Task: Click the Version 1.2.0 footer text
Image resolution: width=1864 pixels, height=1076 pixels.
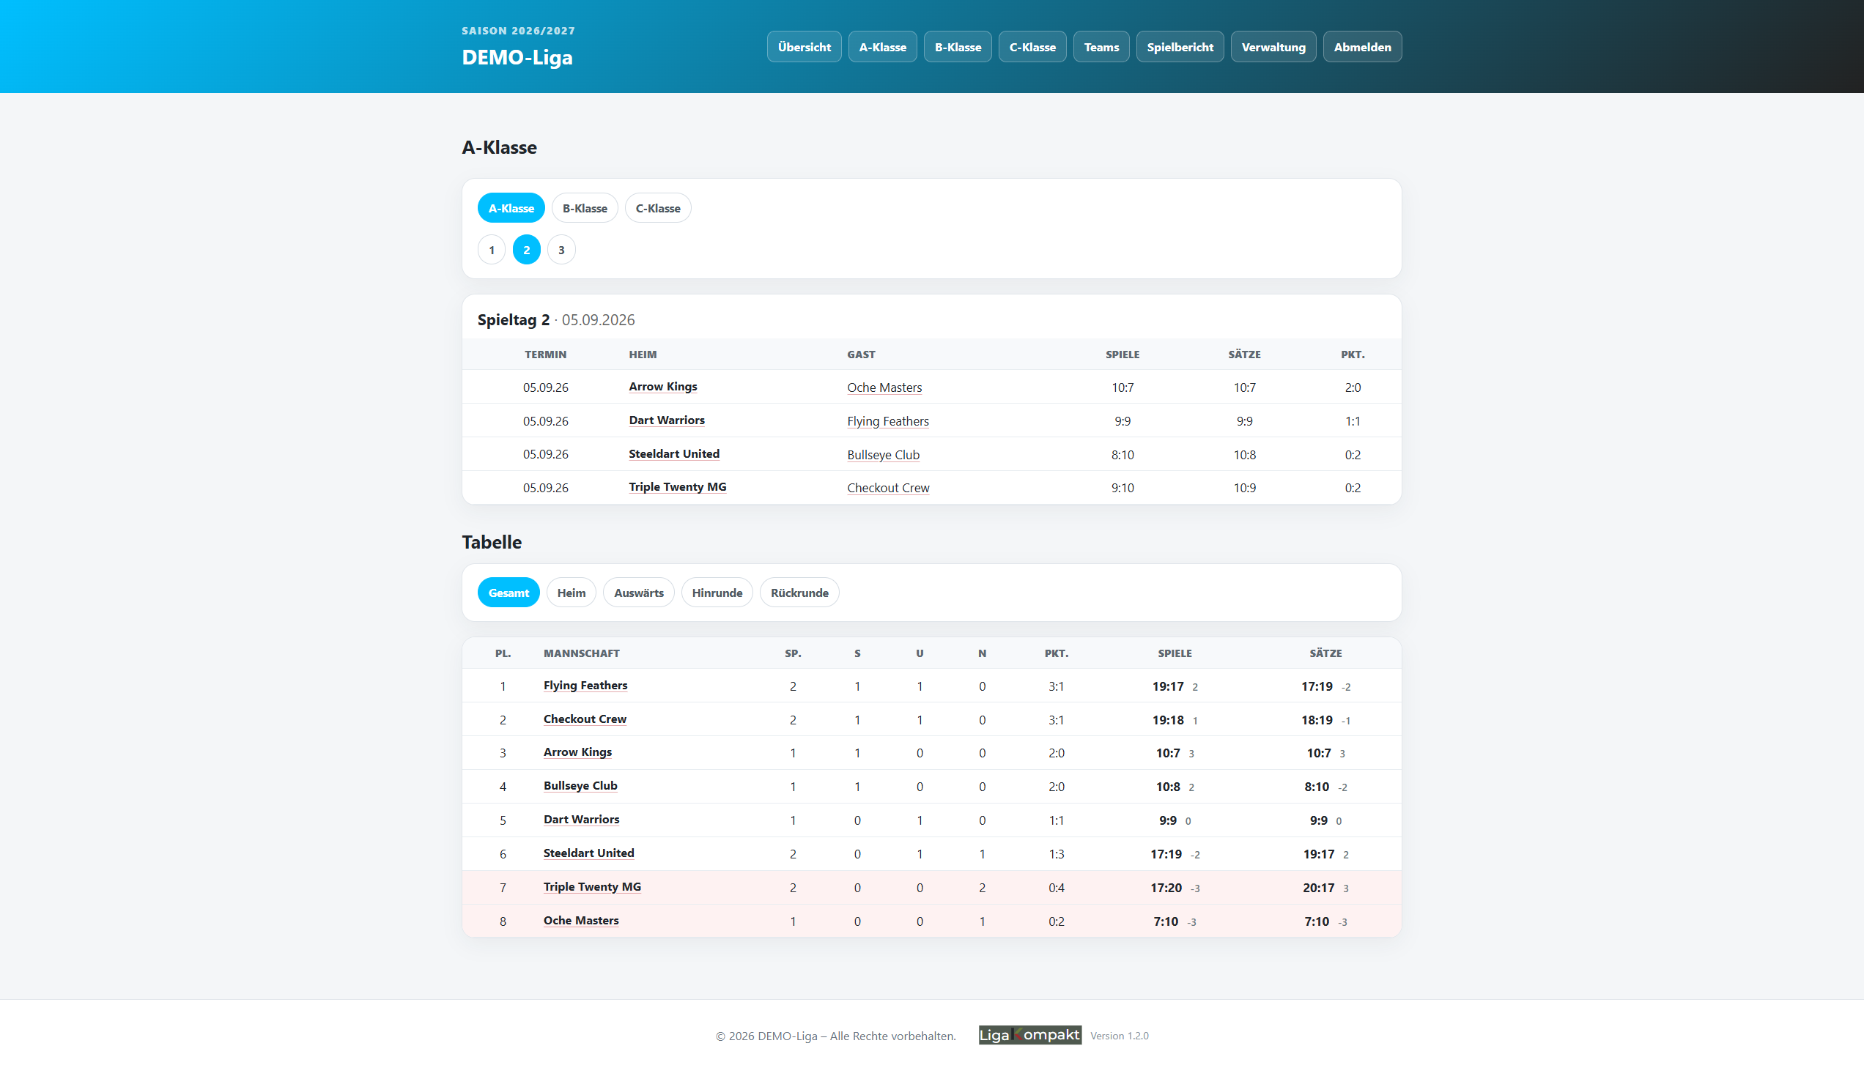Action: [x=1119, y=1036]
